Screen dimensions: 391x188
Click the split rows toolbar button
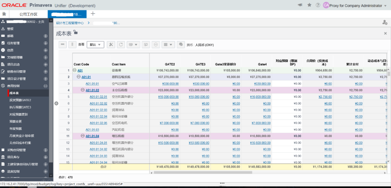[63, 44]
